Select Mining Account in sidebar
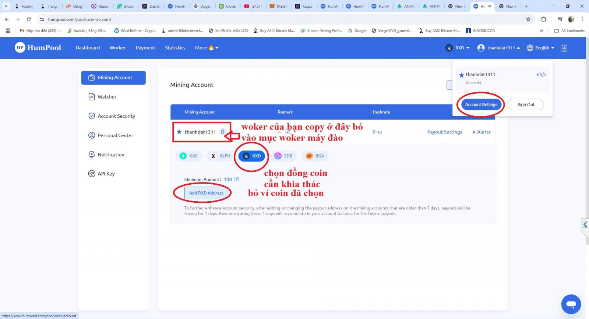 click(113, 78)
